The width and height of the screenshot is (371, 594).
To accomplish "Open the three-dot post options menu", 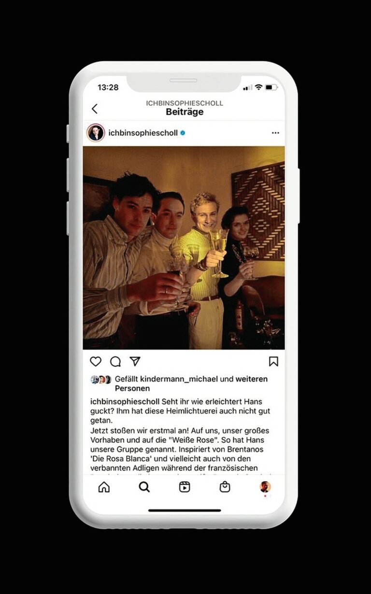I will click(275, 133).
